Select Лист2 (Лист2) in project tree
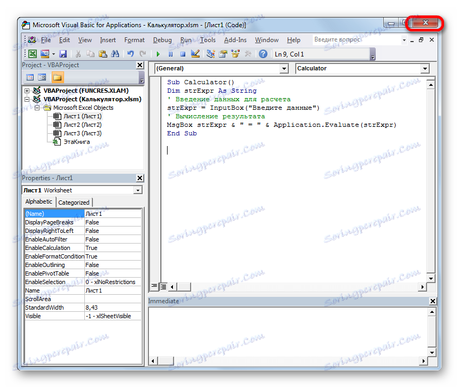The image size is (459, 388). (83, 125)
